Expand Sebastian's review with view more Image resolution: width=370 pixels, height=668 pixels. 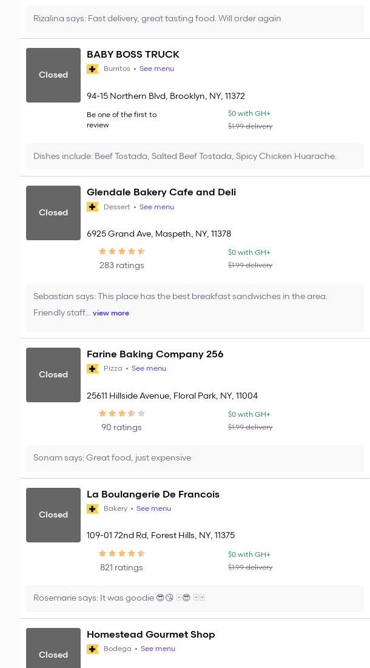(x=111, y=313)
